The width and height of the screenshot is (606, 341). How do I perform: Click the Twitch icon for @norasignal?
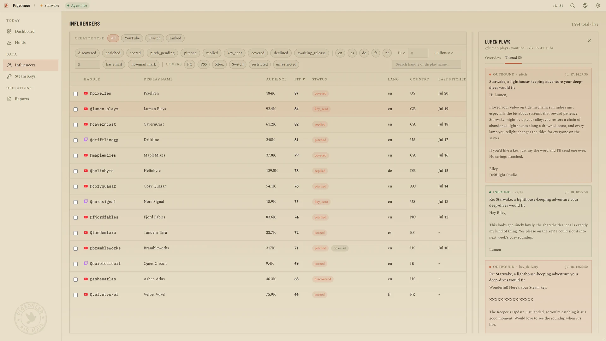click(x=86, y=201)
